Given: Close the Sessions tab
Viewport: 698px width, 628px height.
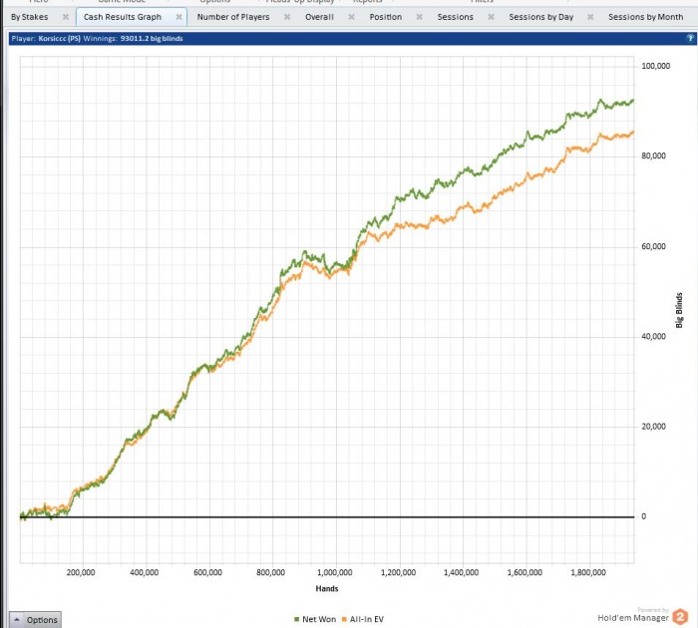Looking at the screenshot, I should 491,17.
